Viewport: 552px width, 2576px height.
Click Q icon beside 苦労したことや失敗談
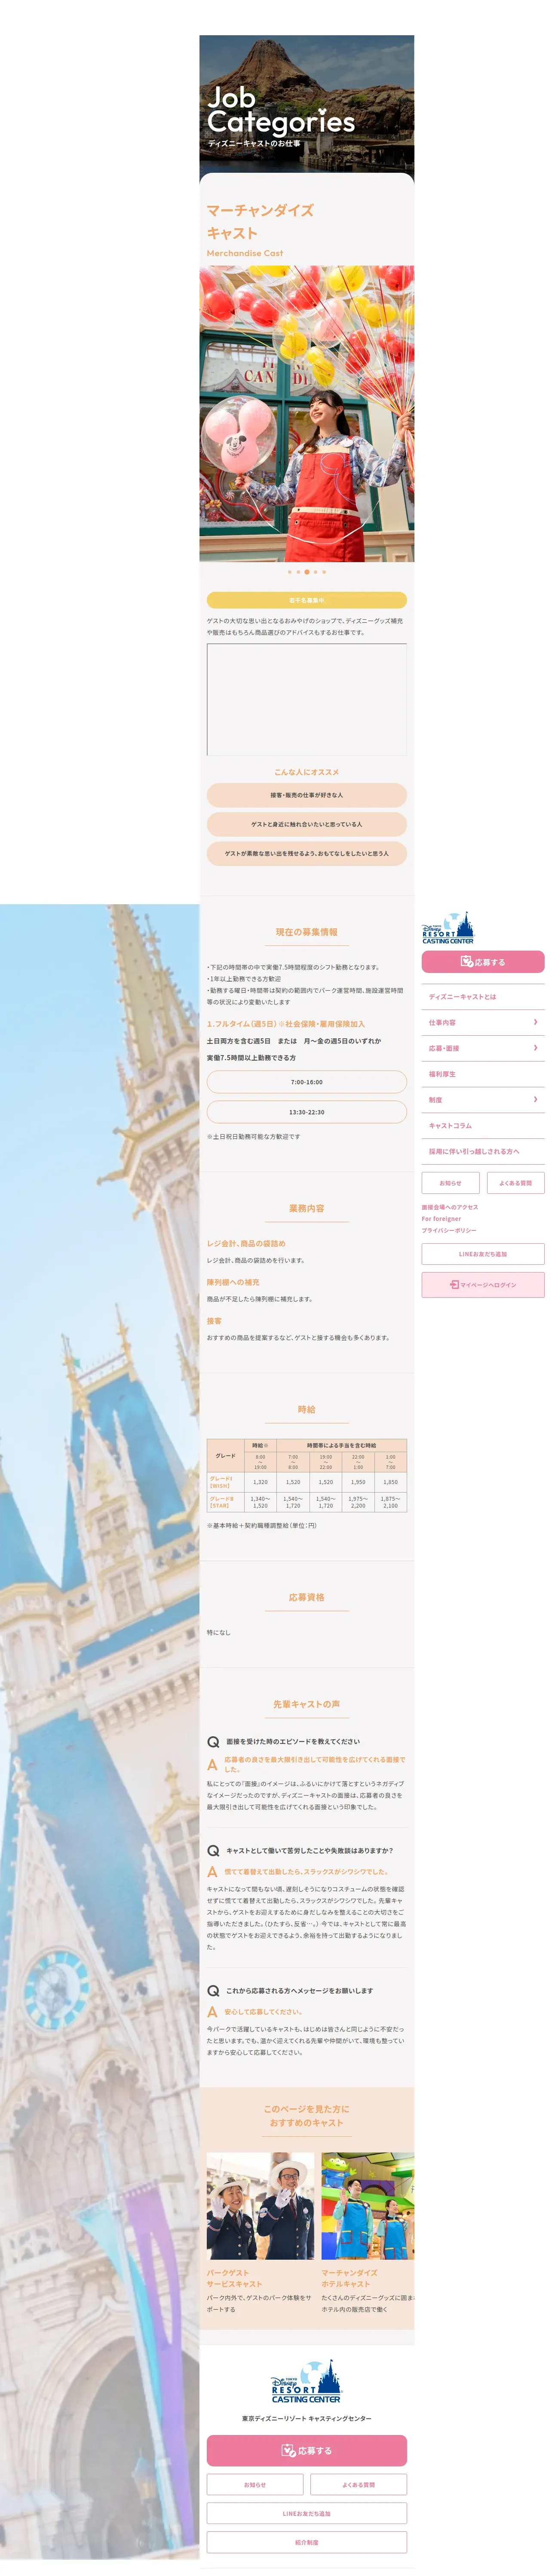click(213, 1851)
